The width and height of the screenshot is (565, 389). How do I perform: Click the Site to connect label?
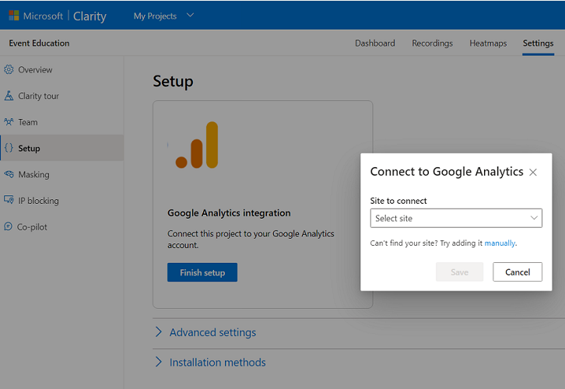point(398,201)
